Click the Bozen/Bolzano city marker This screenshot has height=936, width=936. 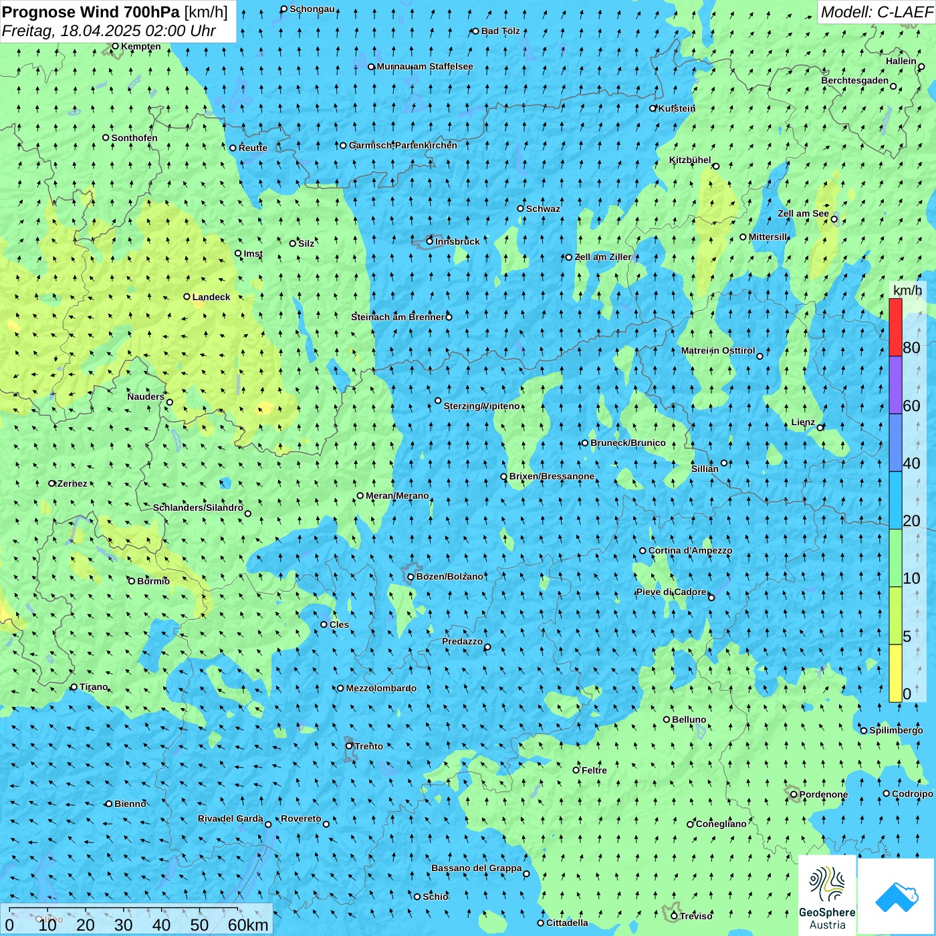point(411,577)
